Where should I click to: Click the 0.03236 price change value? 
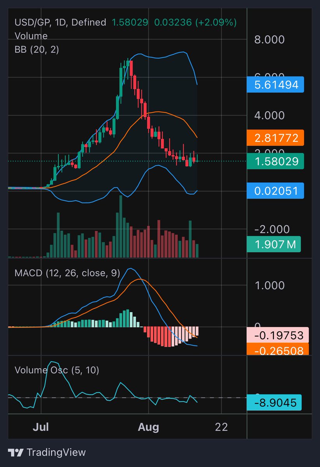pyautogui.click(x=173, y=23)
